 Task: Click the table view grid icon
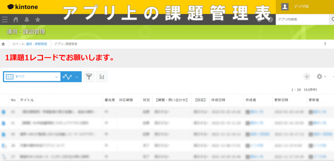(x=10, y=77)
